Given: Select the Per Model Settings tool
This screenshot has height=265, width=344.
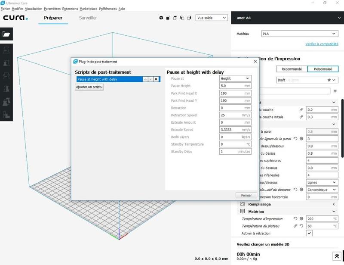Looking at the screenshot, I should click(x=6, y=102).
